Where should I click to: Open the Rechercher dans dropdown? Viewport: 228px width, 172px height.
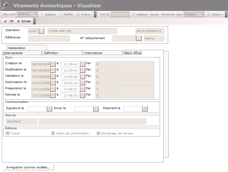coord(202,15)
